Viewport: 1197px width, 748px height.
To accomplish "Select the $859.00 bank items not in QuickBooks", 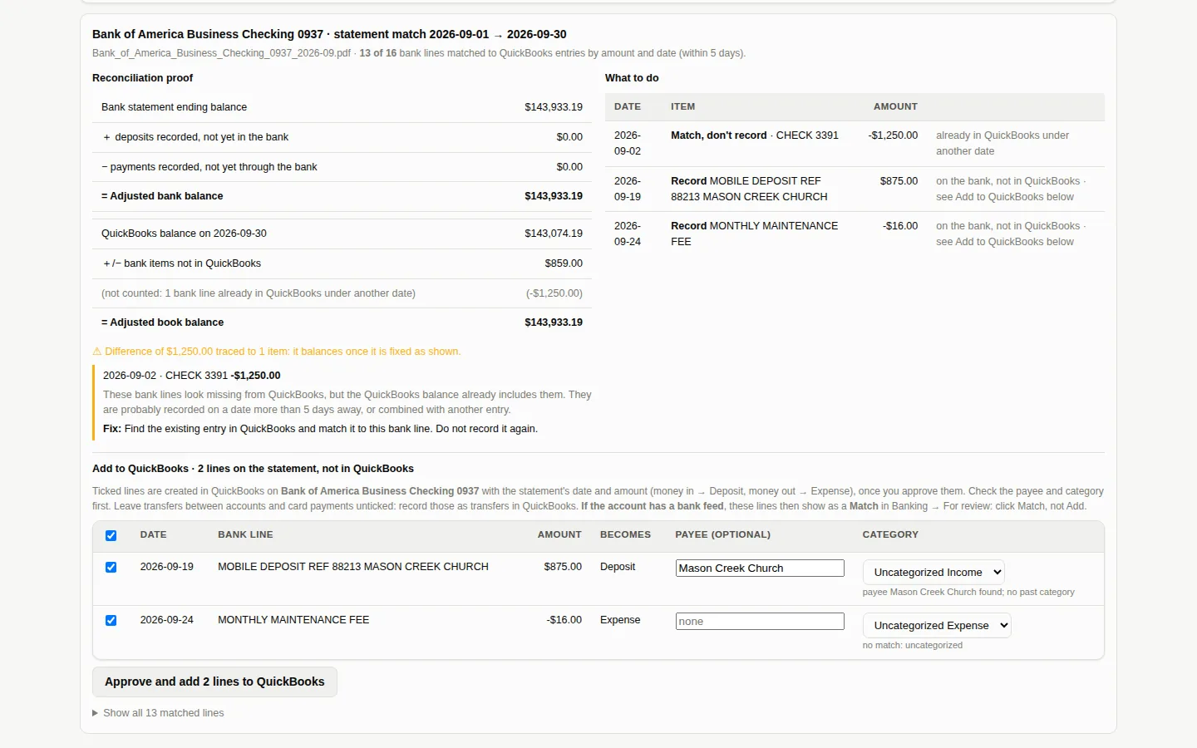I will tap(564, 263).
